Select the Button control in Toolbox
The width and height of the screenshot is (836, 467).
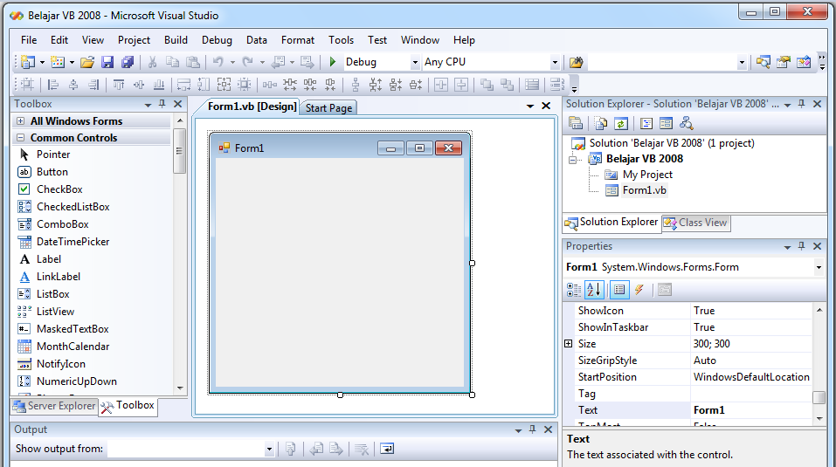click(52, 172)
